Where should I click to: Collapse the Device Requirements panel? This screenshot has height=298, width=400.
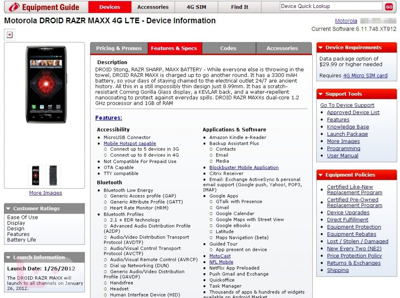320,48
